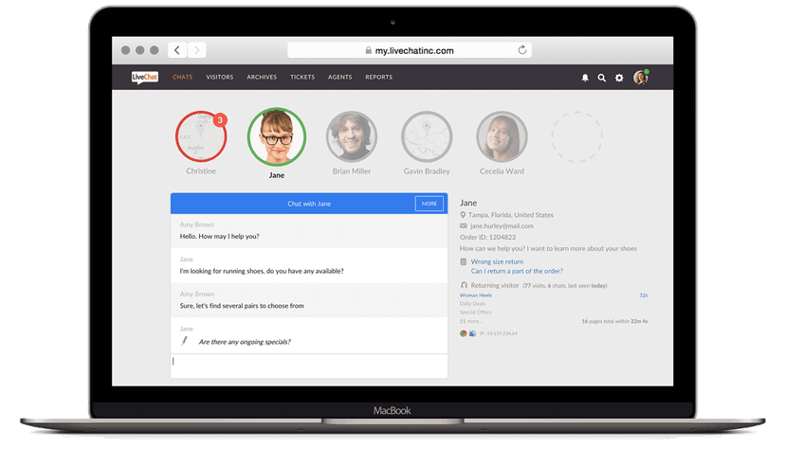Open the Reports section
The image size is (785, 466).
(x=378, y=78)
